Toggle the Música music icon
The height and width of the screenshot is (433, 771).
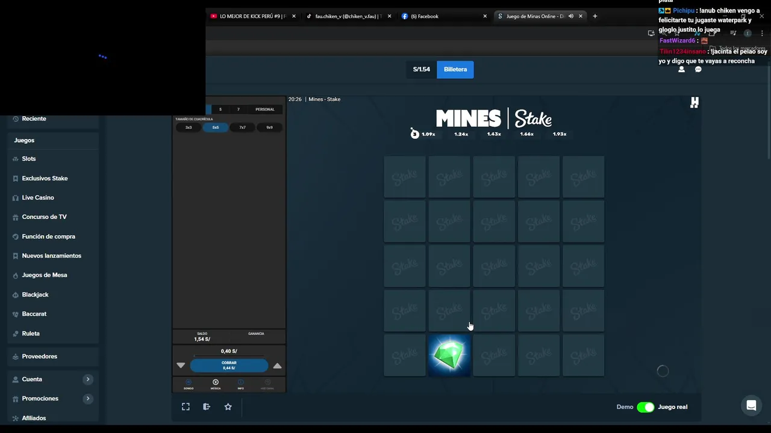point(216,384)
